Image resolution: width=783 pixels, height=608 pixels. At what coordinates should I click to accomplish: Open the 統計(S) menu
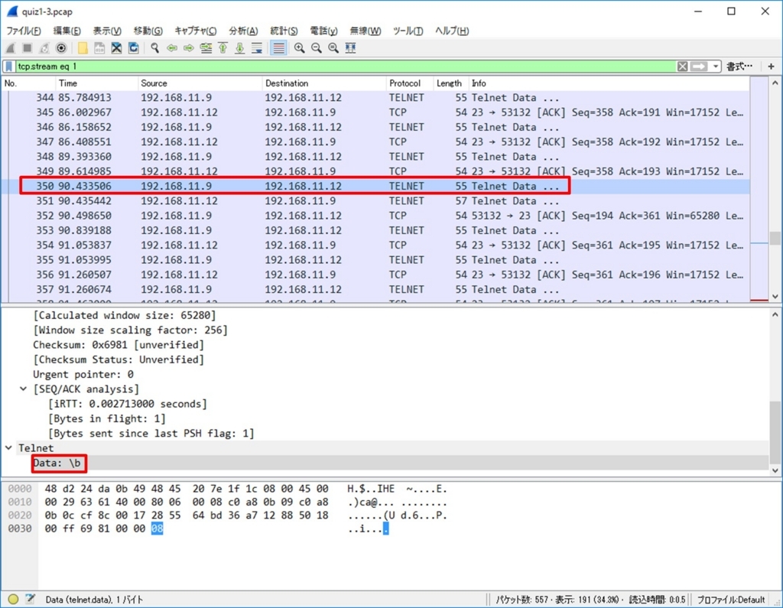pos(284,31)
